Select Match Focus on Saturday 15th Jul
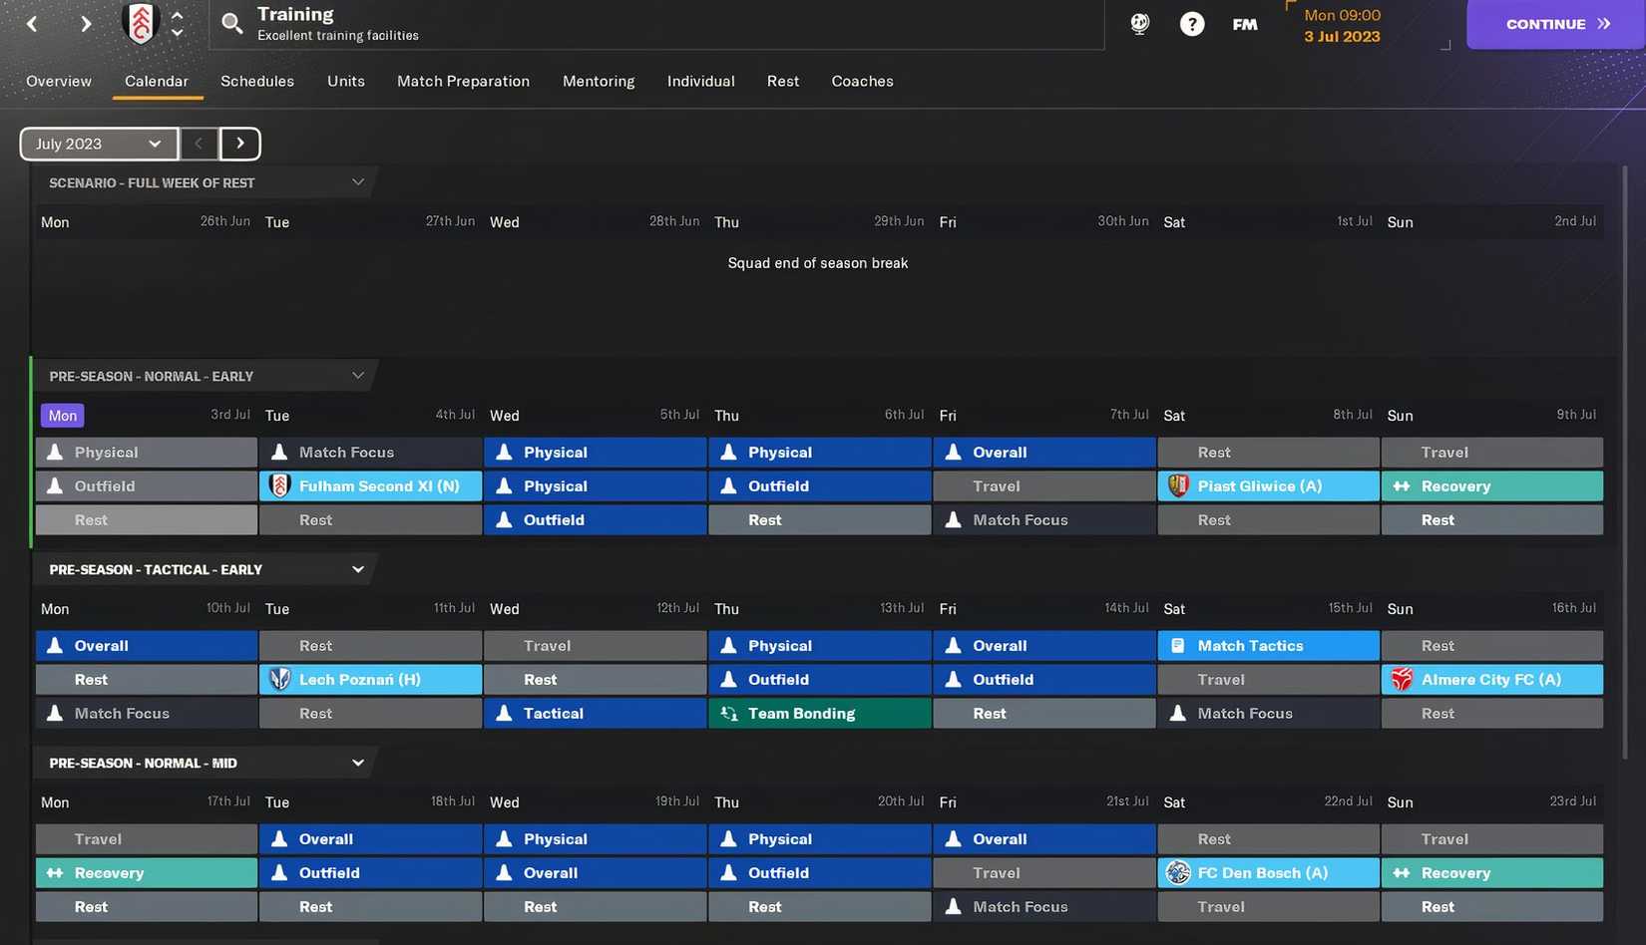This screenshot has height=945, width=1646. (1269, 714)
